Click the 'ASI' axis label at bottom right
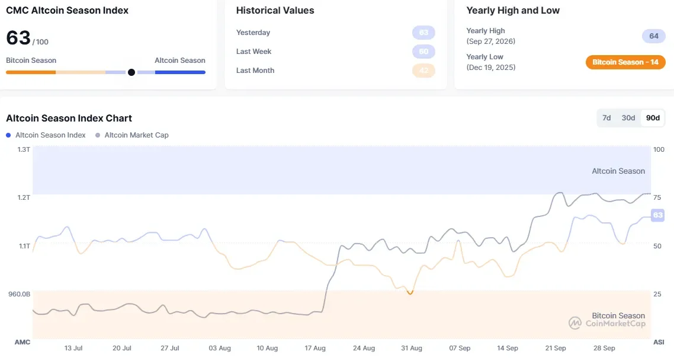 (659, 343)
